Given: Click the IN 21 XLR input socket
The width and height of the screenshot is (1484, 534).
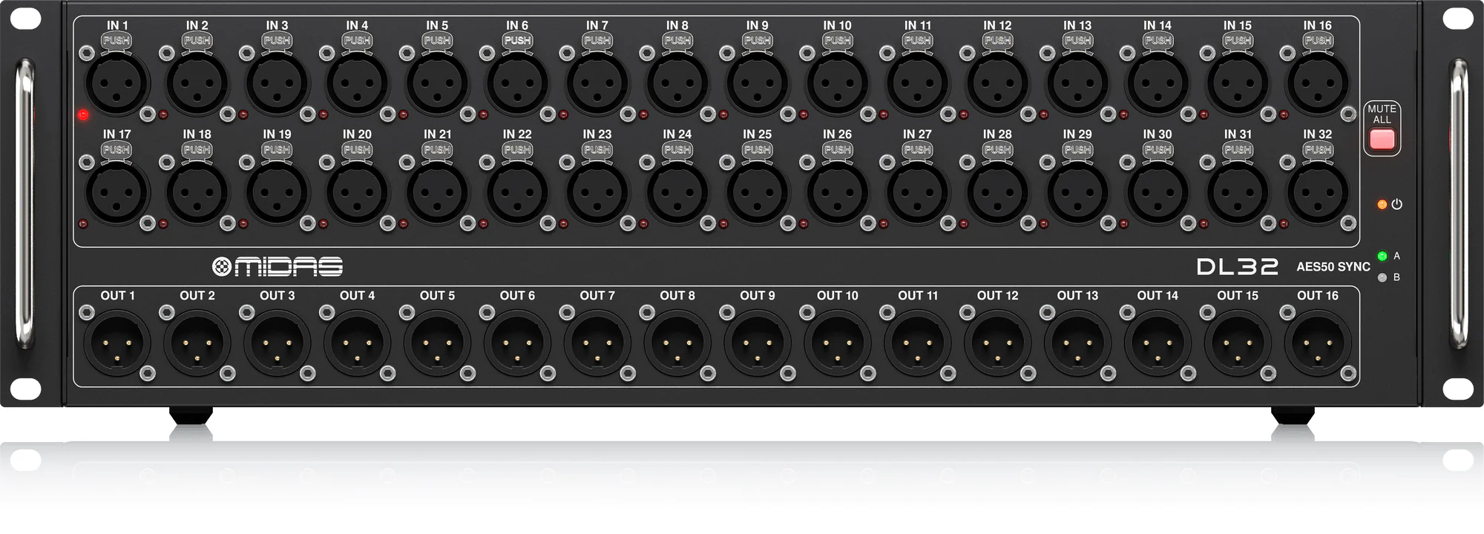Looking at the screenshot, I should tap(437, 192).
